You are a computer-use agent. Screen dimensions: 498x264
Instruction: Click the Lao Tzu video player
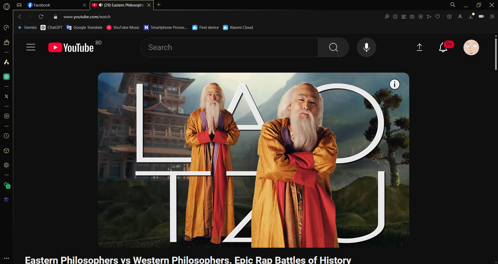tap(254, 160)
